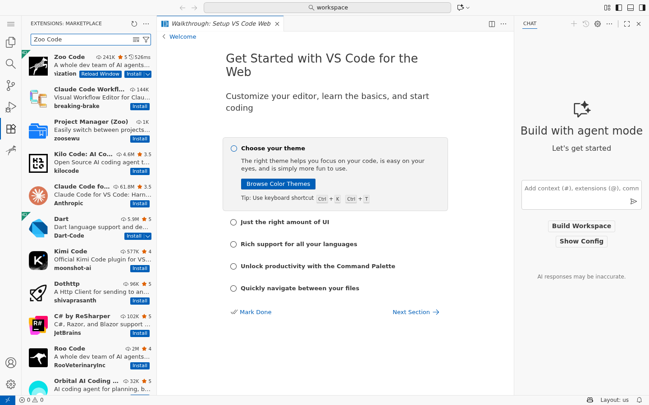Open Run and Debug view
The image size is (649, 405).
11,107
